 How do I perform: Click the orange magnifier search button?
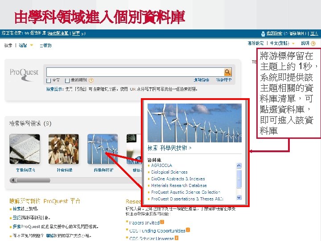[228, 72]
